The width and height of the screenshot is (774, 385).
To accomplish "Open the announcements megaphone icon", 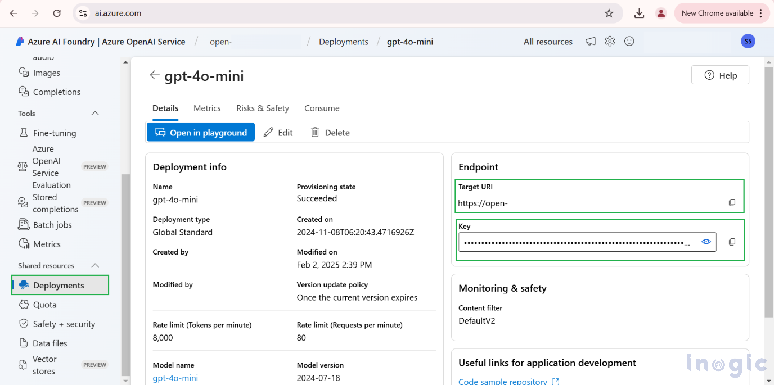I will click(590, 42).
